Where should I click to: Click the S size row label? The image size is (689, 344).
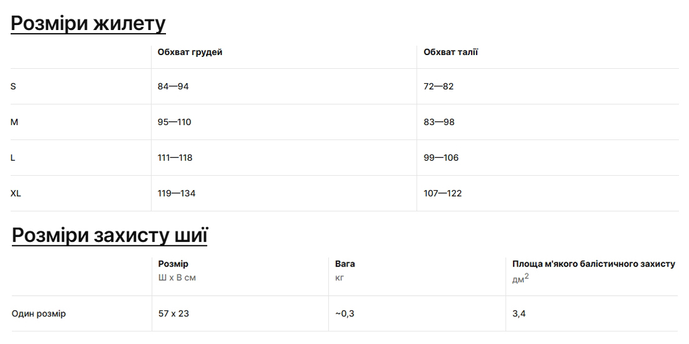(x=13, y=86)
